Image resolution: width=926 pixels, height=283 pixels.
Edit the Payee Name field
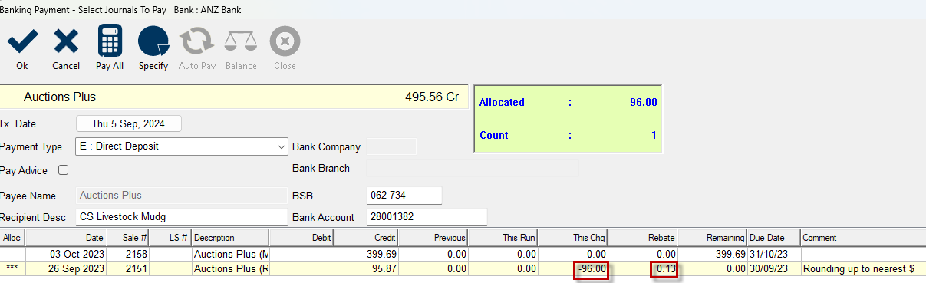click(x=182, y=196)
